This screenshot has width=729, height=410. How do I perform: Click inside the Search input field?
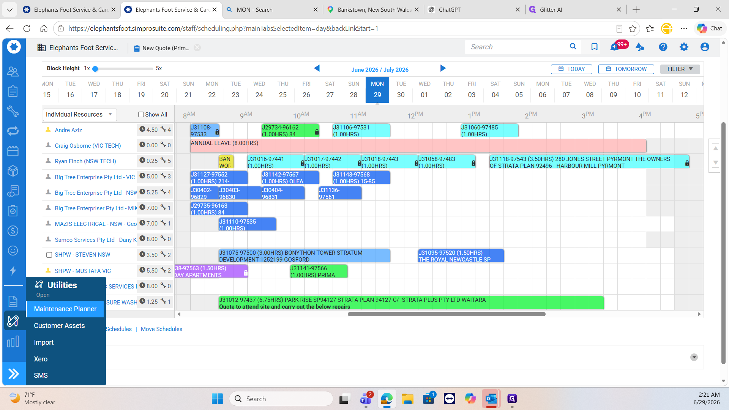(516, 47)
